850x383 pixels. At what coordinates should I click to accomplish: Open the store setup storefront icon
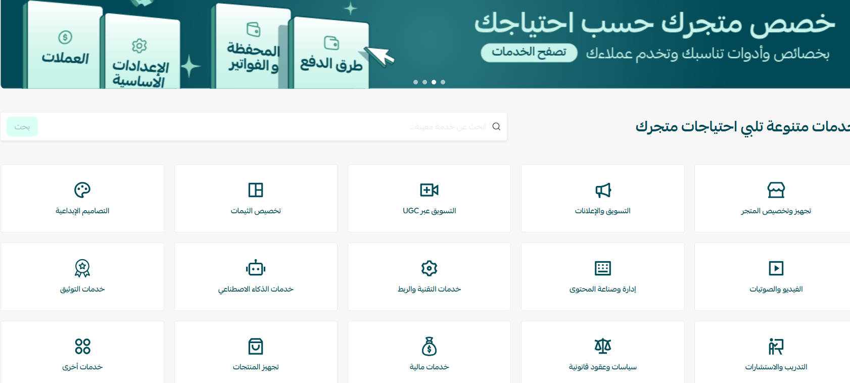[x=776, y=190]
